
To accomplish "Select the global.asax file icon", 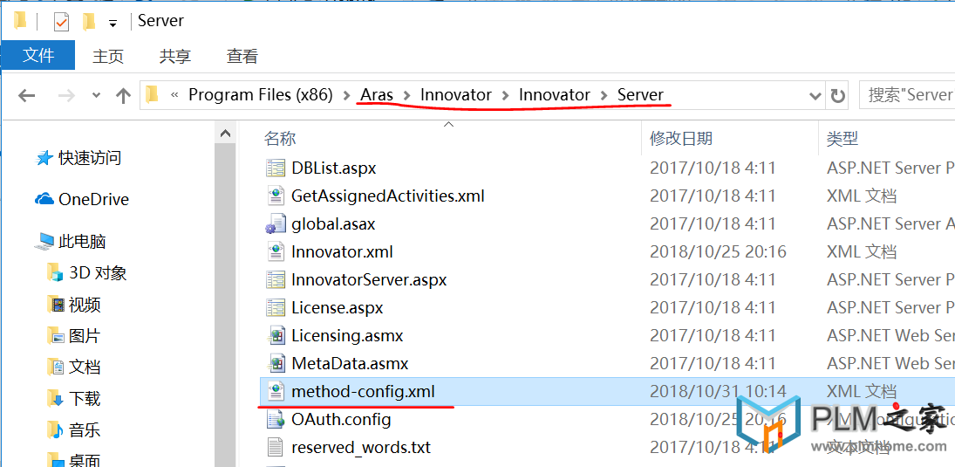I will [276, 223].
